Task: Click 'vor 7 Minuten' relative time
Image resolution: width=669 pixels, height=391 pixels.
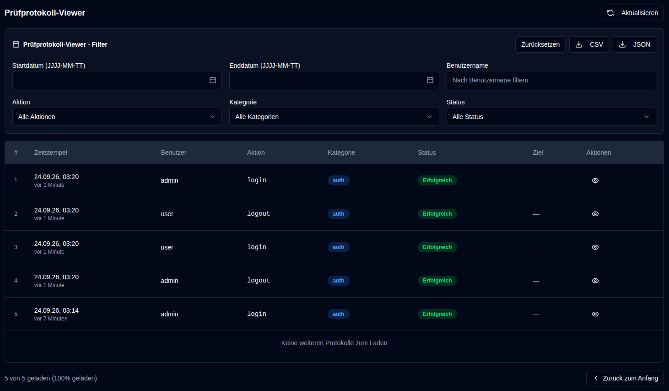Action: (x=51, y=319)
